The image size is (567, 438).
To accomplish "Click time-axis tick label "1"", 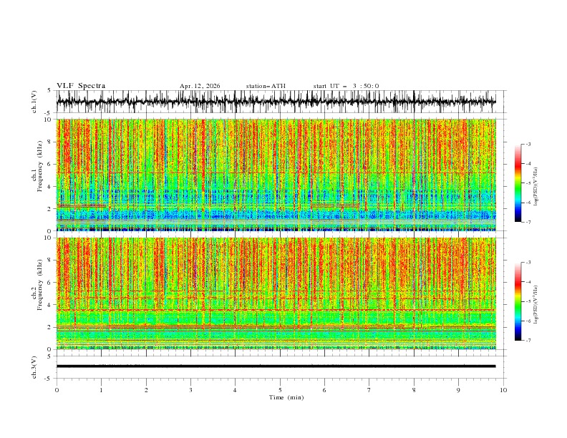I will (101, 390).
